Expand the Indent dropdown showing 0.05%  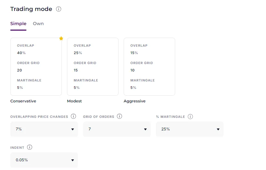[44, 160]
